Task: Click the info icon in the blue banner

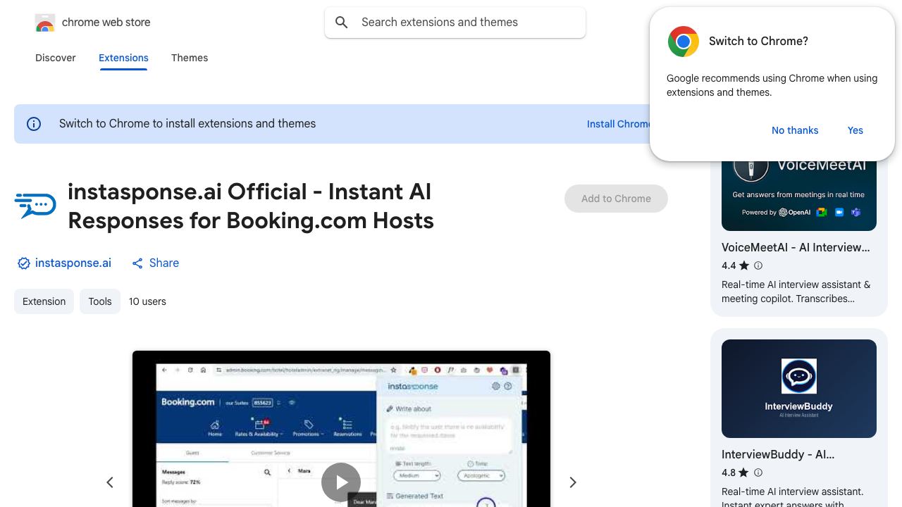Action: coord(34,124)
